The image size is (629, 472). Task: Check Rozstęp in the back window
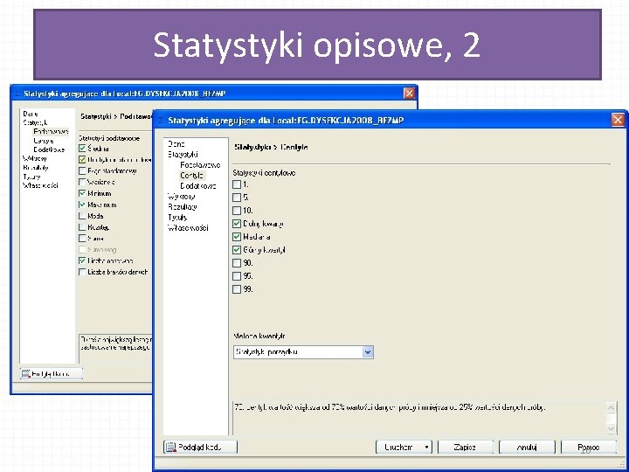(x=82, y=227)
